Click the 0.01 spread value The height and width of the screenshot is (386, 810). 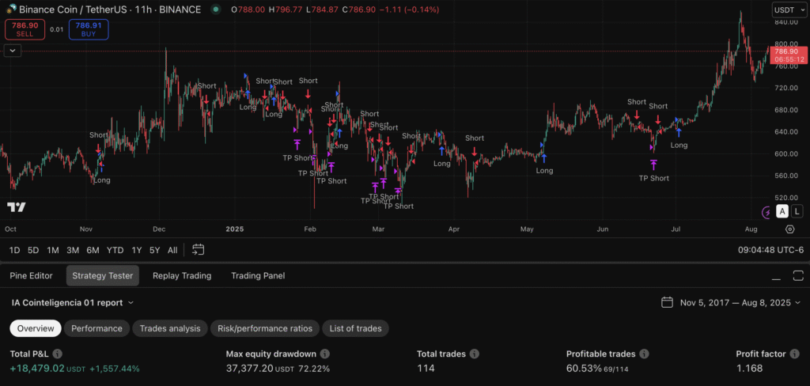[x=57, y=29]
